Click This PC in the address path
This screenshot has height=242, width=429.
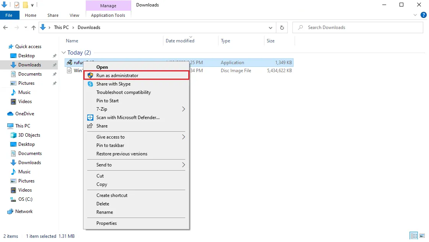[61, 27]
